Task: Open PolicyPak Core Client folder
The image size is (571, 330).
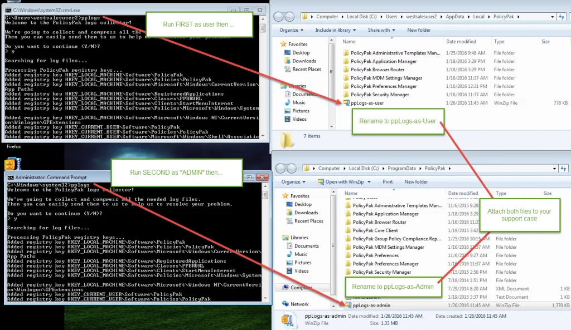Action: (375, 230)
